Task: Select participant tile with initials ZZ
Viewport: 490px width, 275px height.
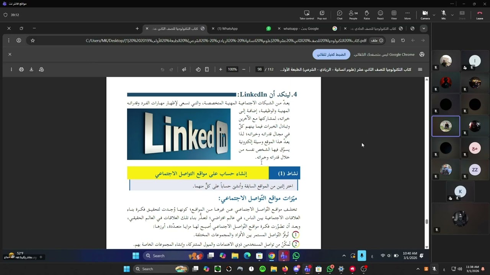Action: pos(475,170)
